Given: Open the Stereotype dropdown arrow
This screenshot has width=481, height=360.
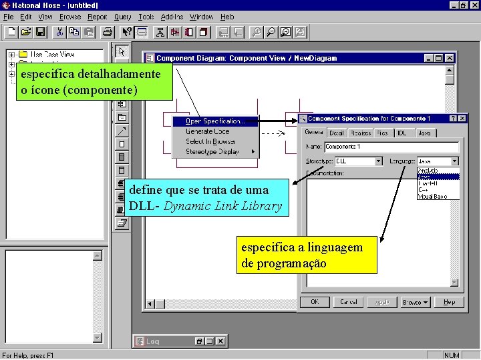Looking at the screenshot, I should tap(379, 161).
